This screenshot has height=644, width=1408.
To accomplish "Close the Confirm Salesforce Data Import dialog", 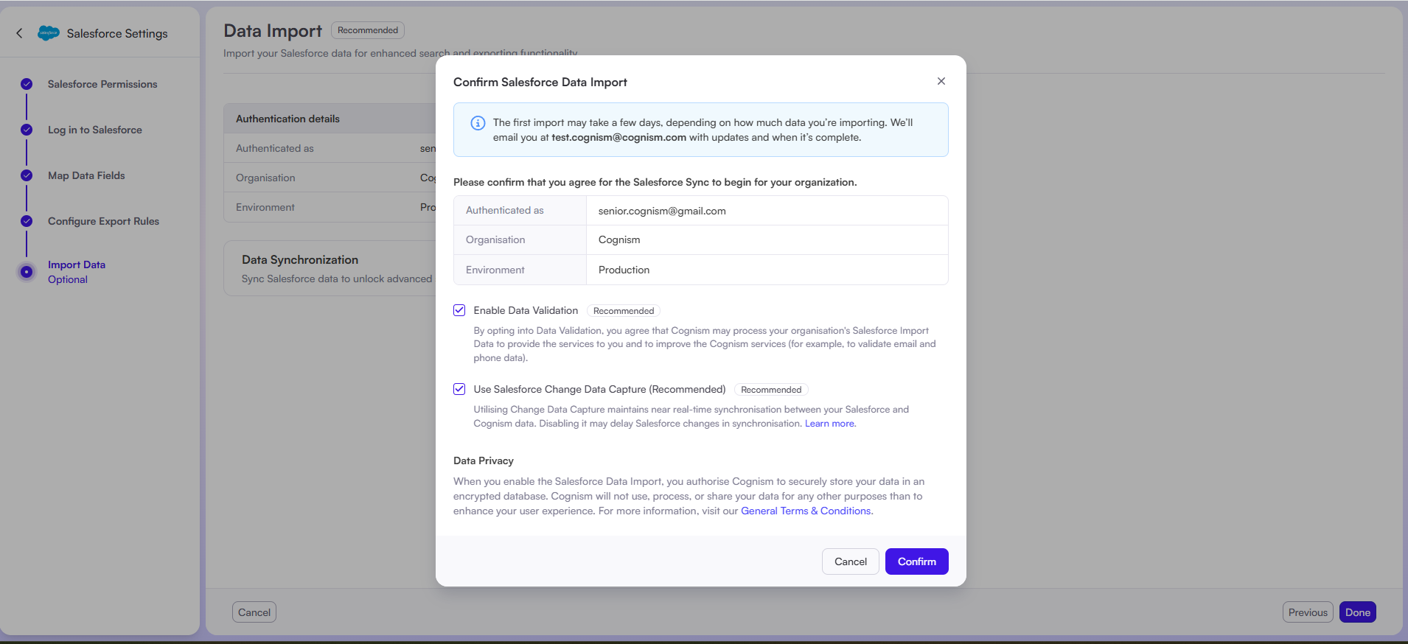I will [941, 81].
